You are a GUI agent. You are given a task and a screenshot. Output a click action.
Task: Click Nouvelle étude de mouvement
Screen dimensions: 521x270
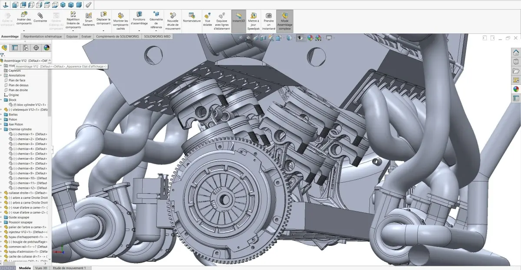(x=173, y=21)
